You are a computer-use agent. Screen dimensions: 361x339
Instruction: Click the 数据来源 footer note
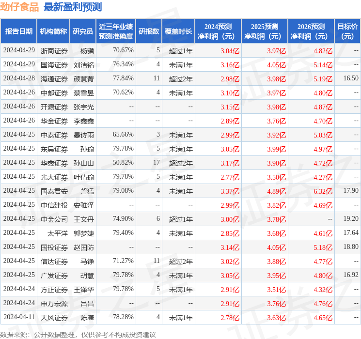coord(78,334)
